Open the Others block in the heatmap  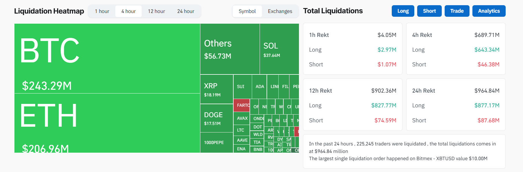click(228, 49)
